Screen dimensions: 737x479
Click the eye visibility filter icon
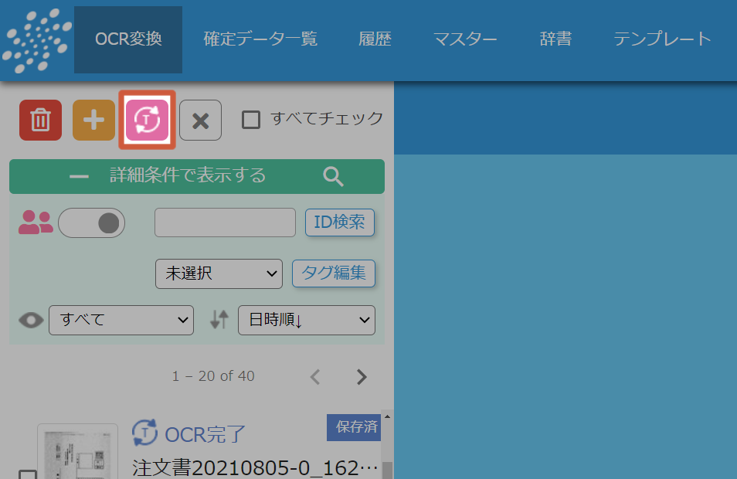click(x=31, y=320)
